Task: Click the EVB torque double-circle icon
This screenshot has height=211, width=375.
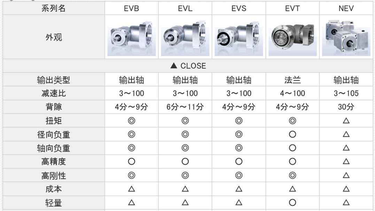Action: (x=132, y=120)
